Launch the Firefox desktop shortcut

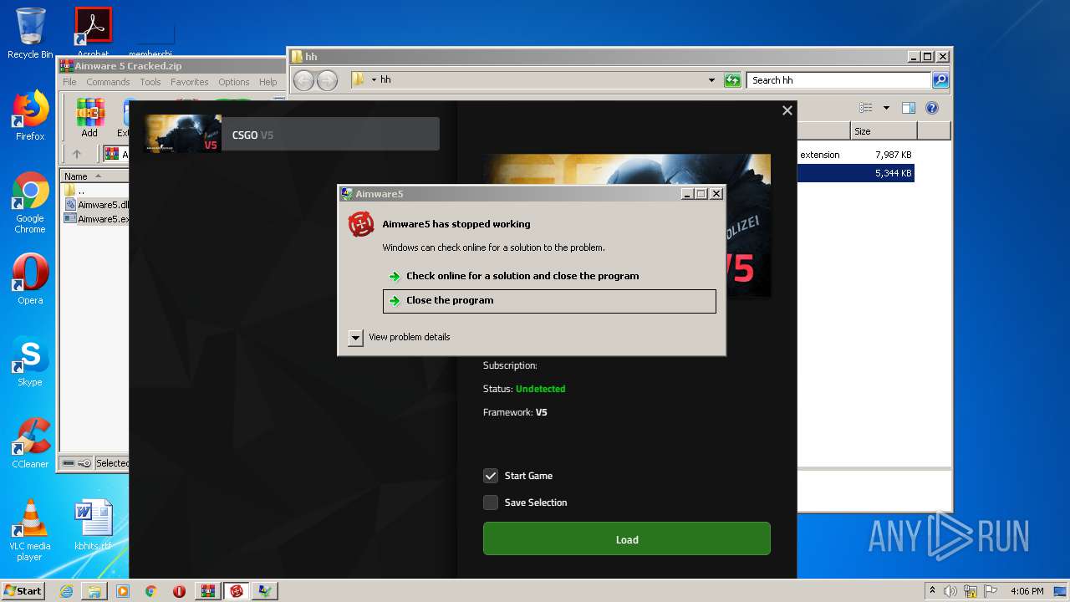30,115
